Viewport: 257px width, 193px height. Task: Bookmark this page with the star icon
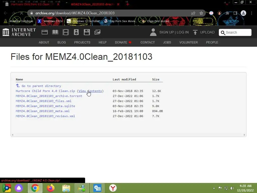[201, 13]
